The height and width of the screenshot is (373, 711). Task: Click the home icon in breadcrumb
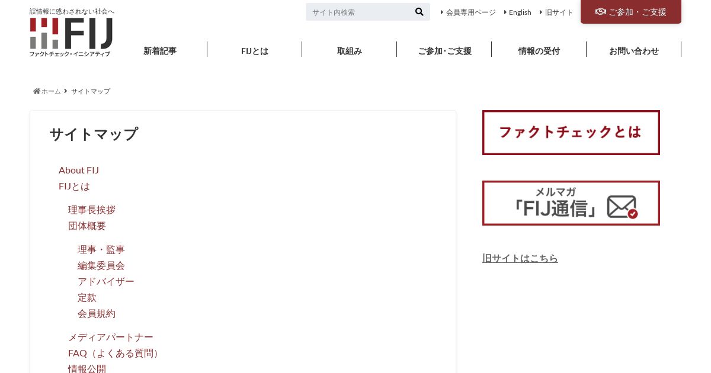pyautogui.click(x=37, y=91)
